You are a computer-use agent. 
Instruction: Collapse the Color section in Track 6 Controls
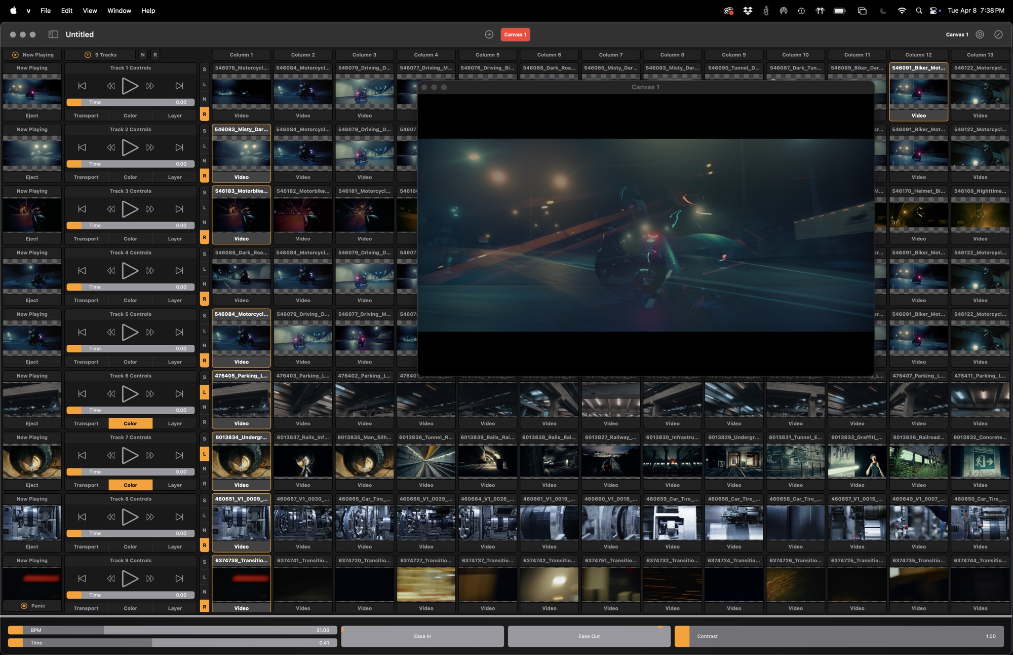tap(130, 423)
